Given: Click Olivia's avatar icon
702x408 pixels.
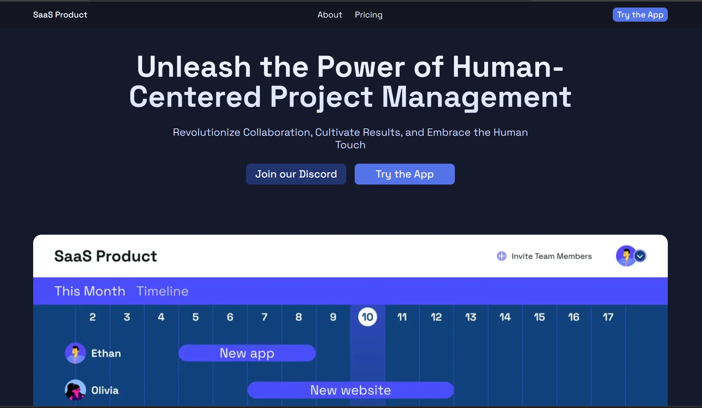Looking at the screenshot, I should click(x=75, y=390).
